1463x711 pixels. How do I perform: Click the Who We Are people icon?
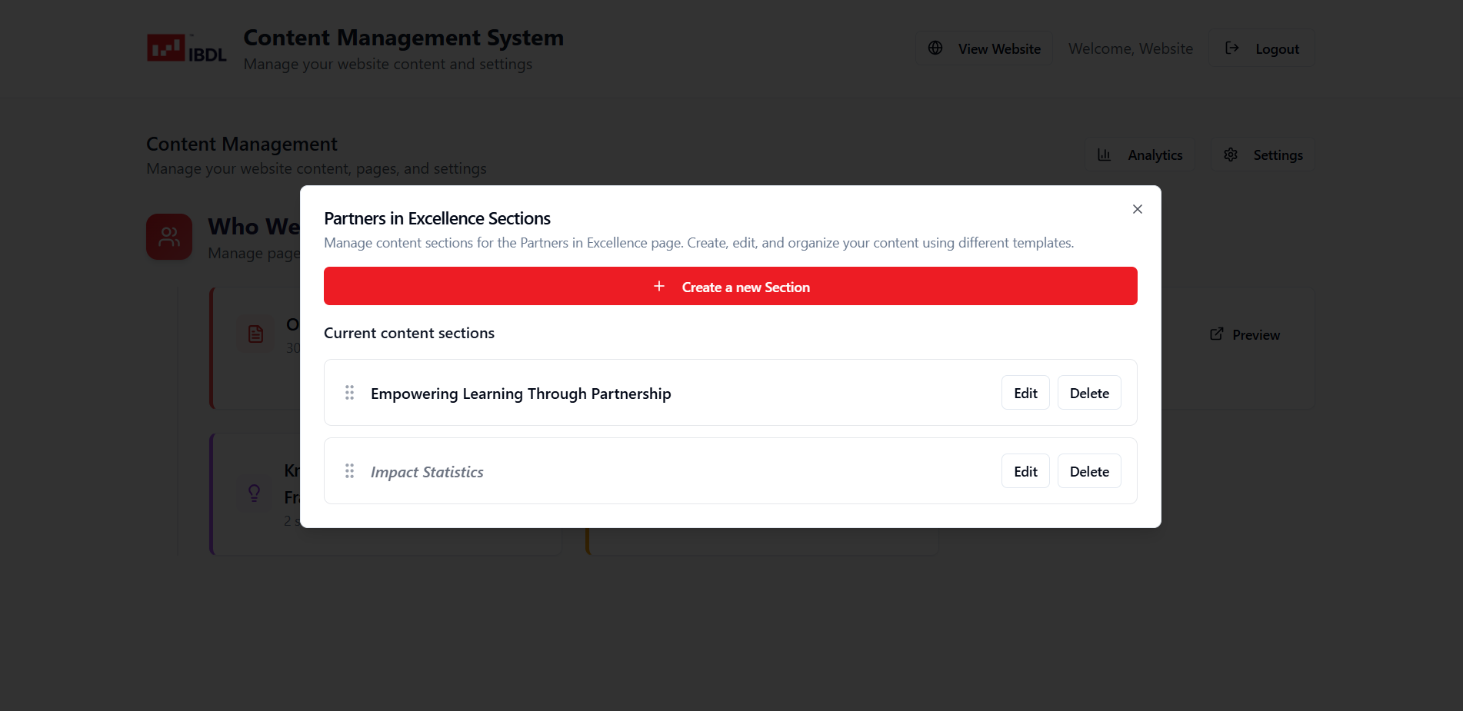169,237
